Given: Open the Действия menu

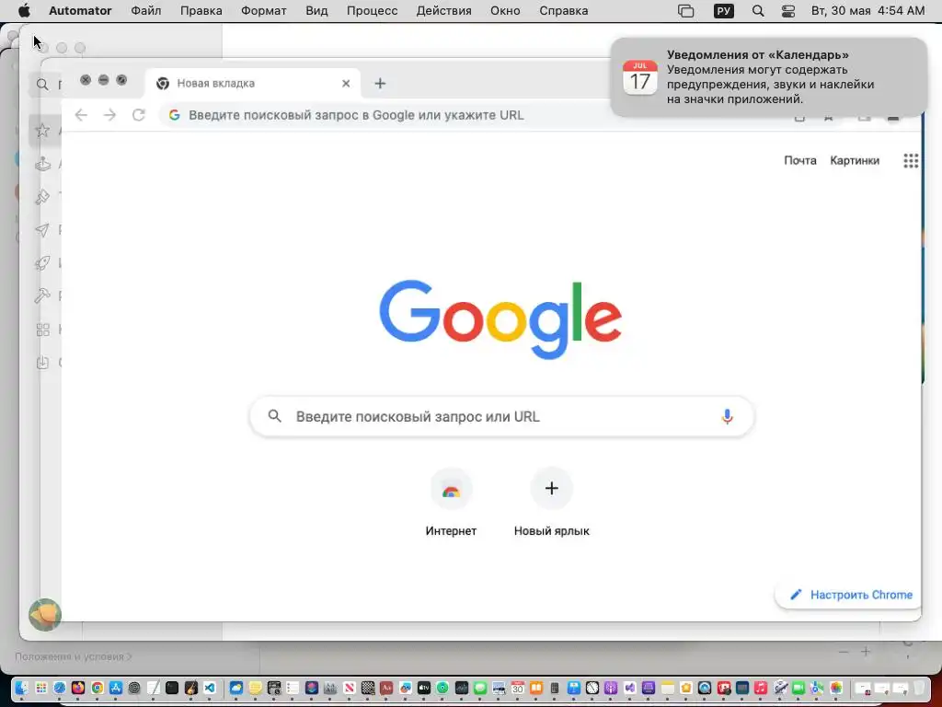Looking at the screenshot, I should [444, 11].
